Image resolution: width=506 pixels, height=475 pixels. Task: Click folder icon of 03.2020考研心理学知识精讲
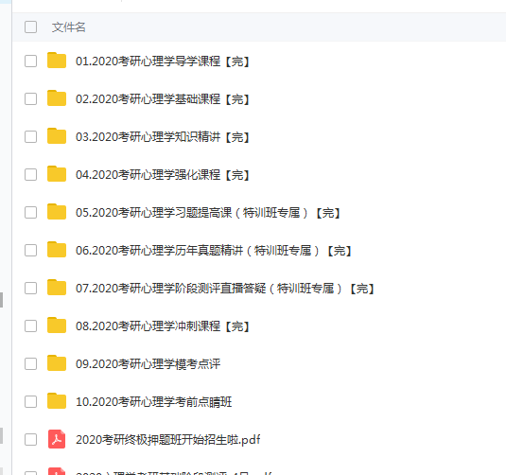[57, 136]
